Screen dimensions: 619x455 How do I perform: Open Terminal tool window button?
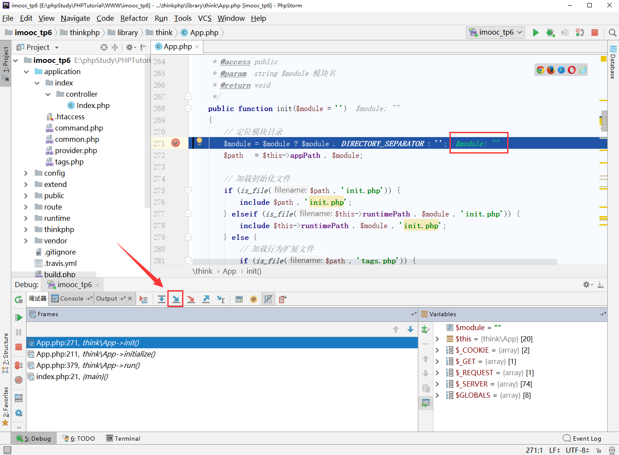click(123, 439)
